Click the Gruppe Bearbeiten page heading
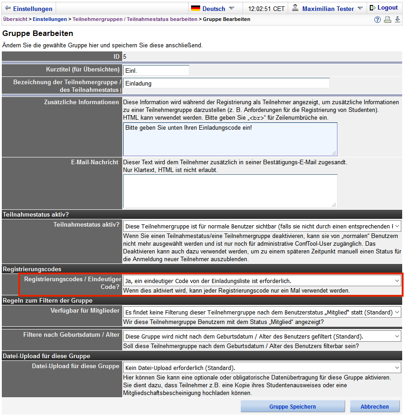 [38, 33]
